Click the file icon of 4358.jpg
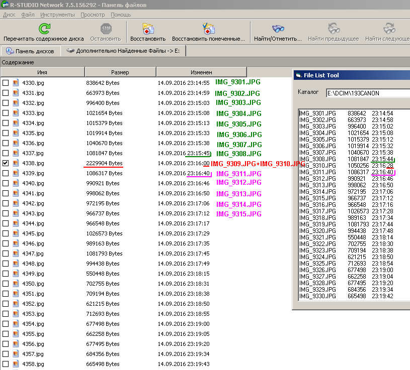This screenshot has height=370, width=410. click(x=16, y=364)
